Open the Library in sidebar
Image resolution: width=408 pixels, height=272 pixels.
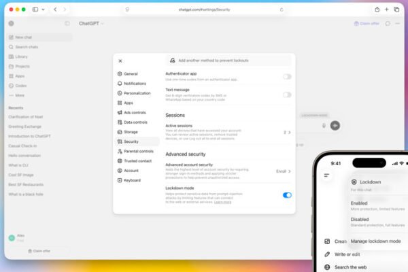(x=18, y=56)
